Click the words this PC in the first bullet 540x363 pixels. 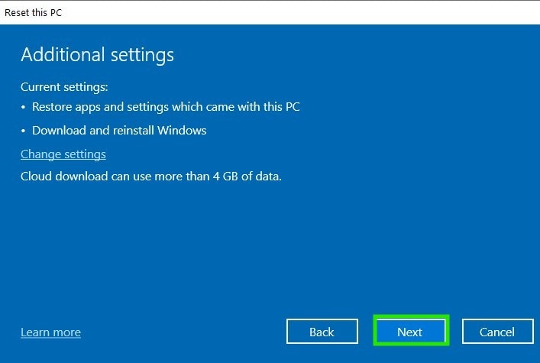pos(282,107)
